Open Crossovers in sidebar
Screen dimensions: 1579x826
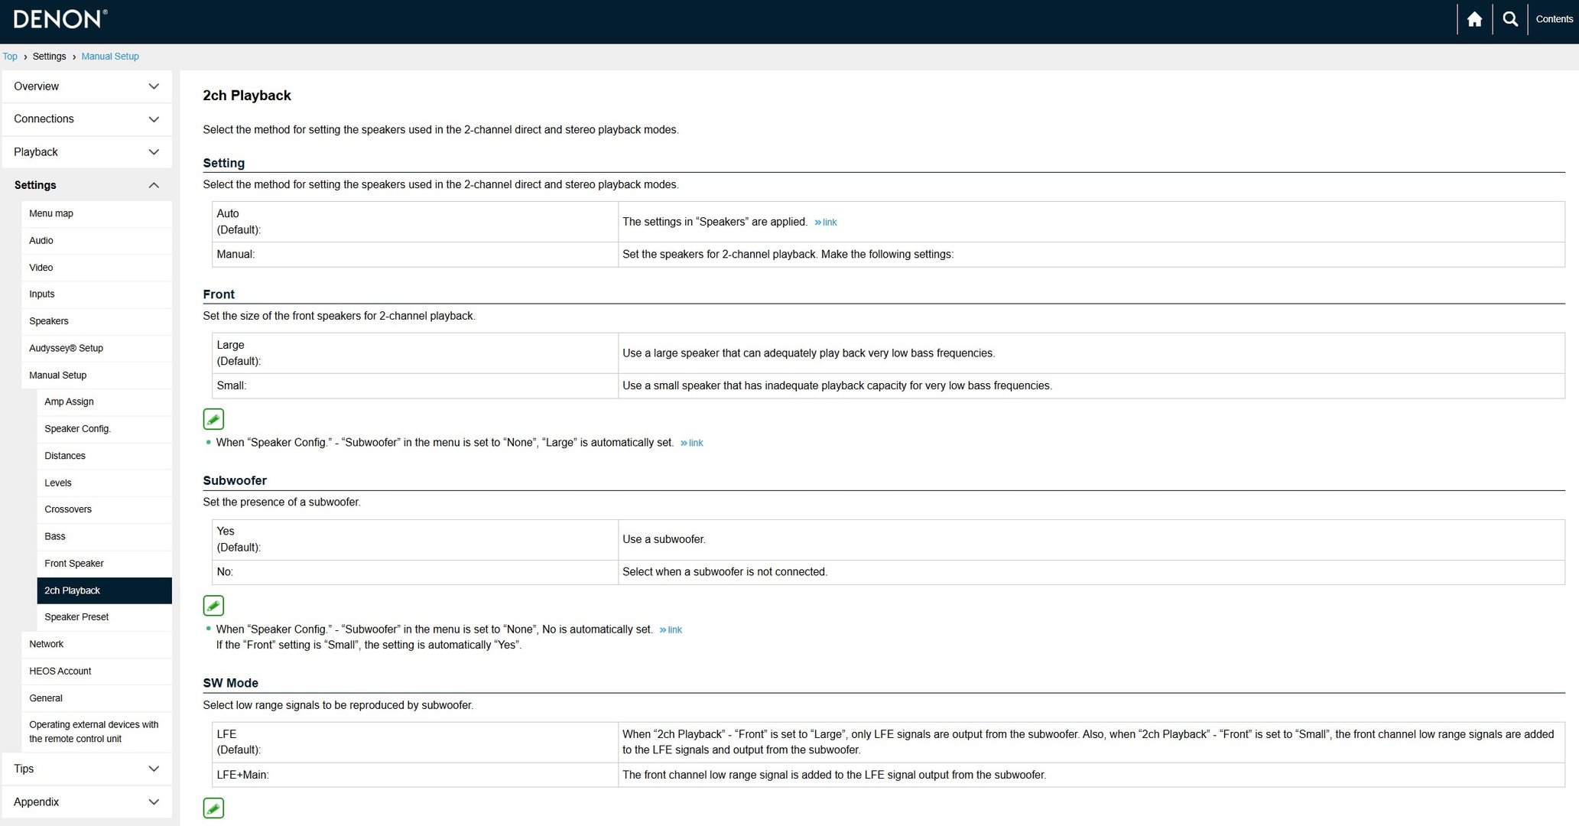point(68,509)
